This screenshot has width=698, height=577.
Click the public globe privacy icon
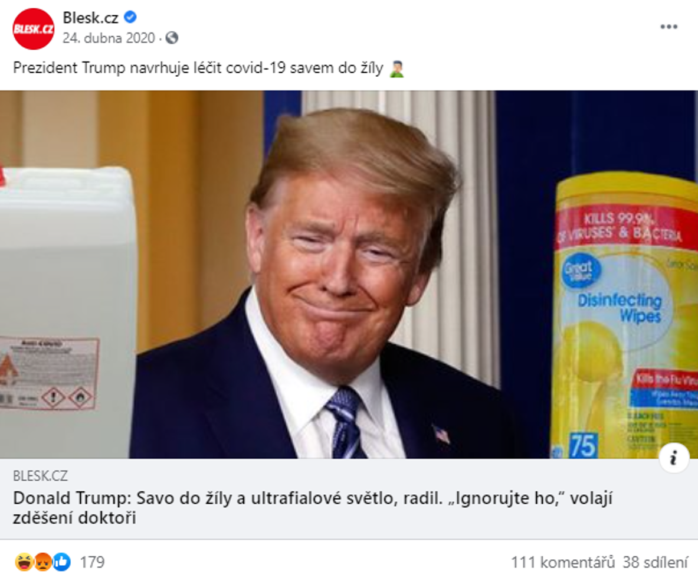(172, 38)
